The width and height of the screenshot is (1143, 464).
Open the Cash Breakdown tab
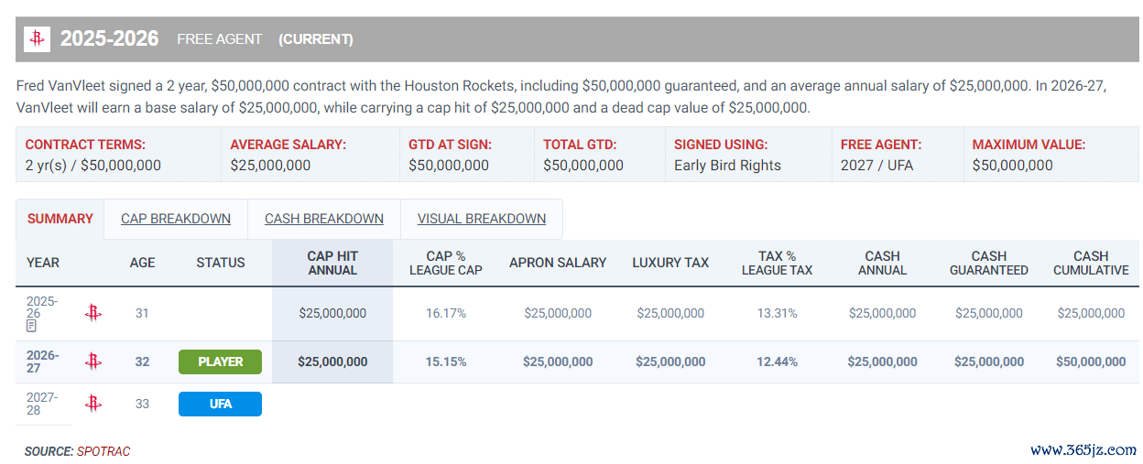coord(324,219)
